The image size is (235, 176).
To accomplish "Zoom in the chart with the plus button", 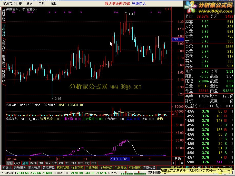I will pyautogui.click(x=173, y=163).
